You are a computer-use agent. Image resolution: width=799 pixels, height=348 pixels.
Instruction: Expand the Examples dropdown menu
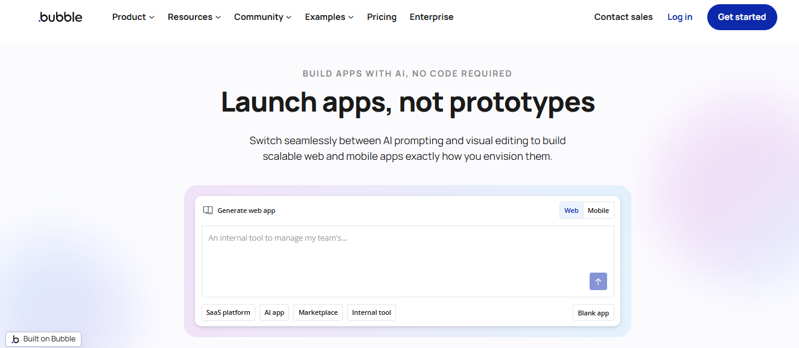pyautogui.click(x=329, y=17)
